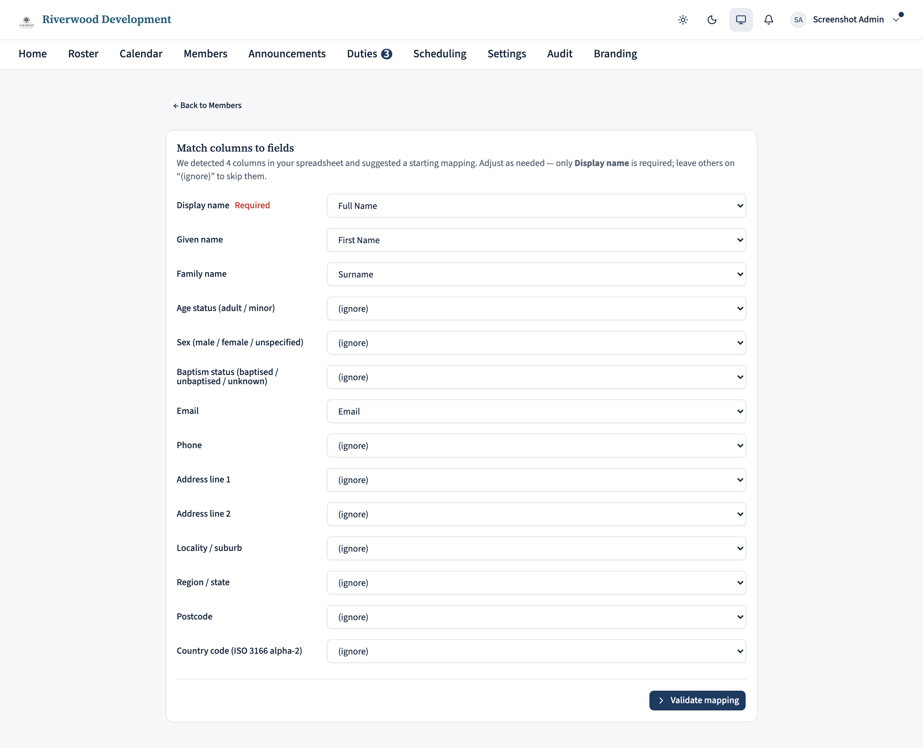
Task: Click the Screenshot Admin user name
Action: [848, 19]
